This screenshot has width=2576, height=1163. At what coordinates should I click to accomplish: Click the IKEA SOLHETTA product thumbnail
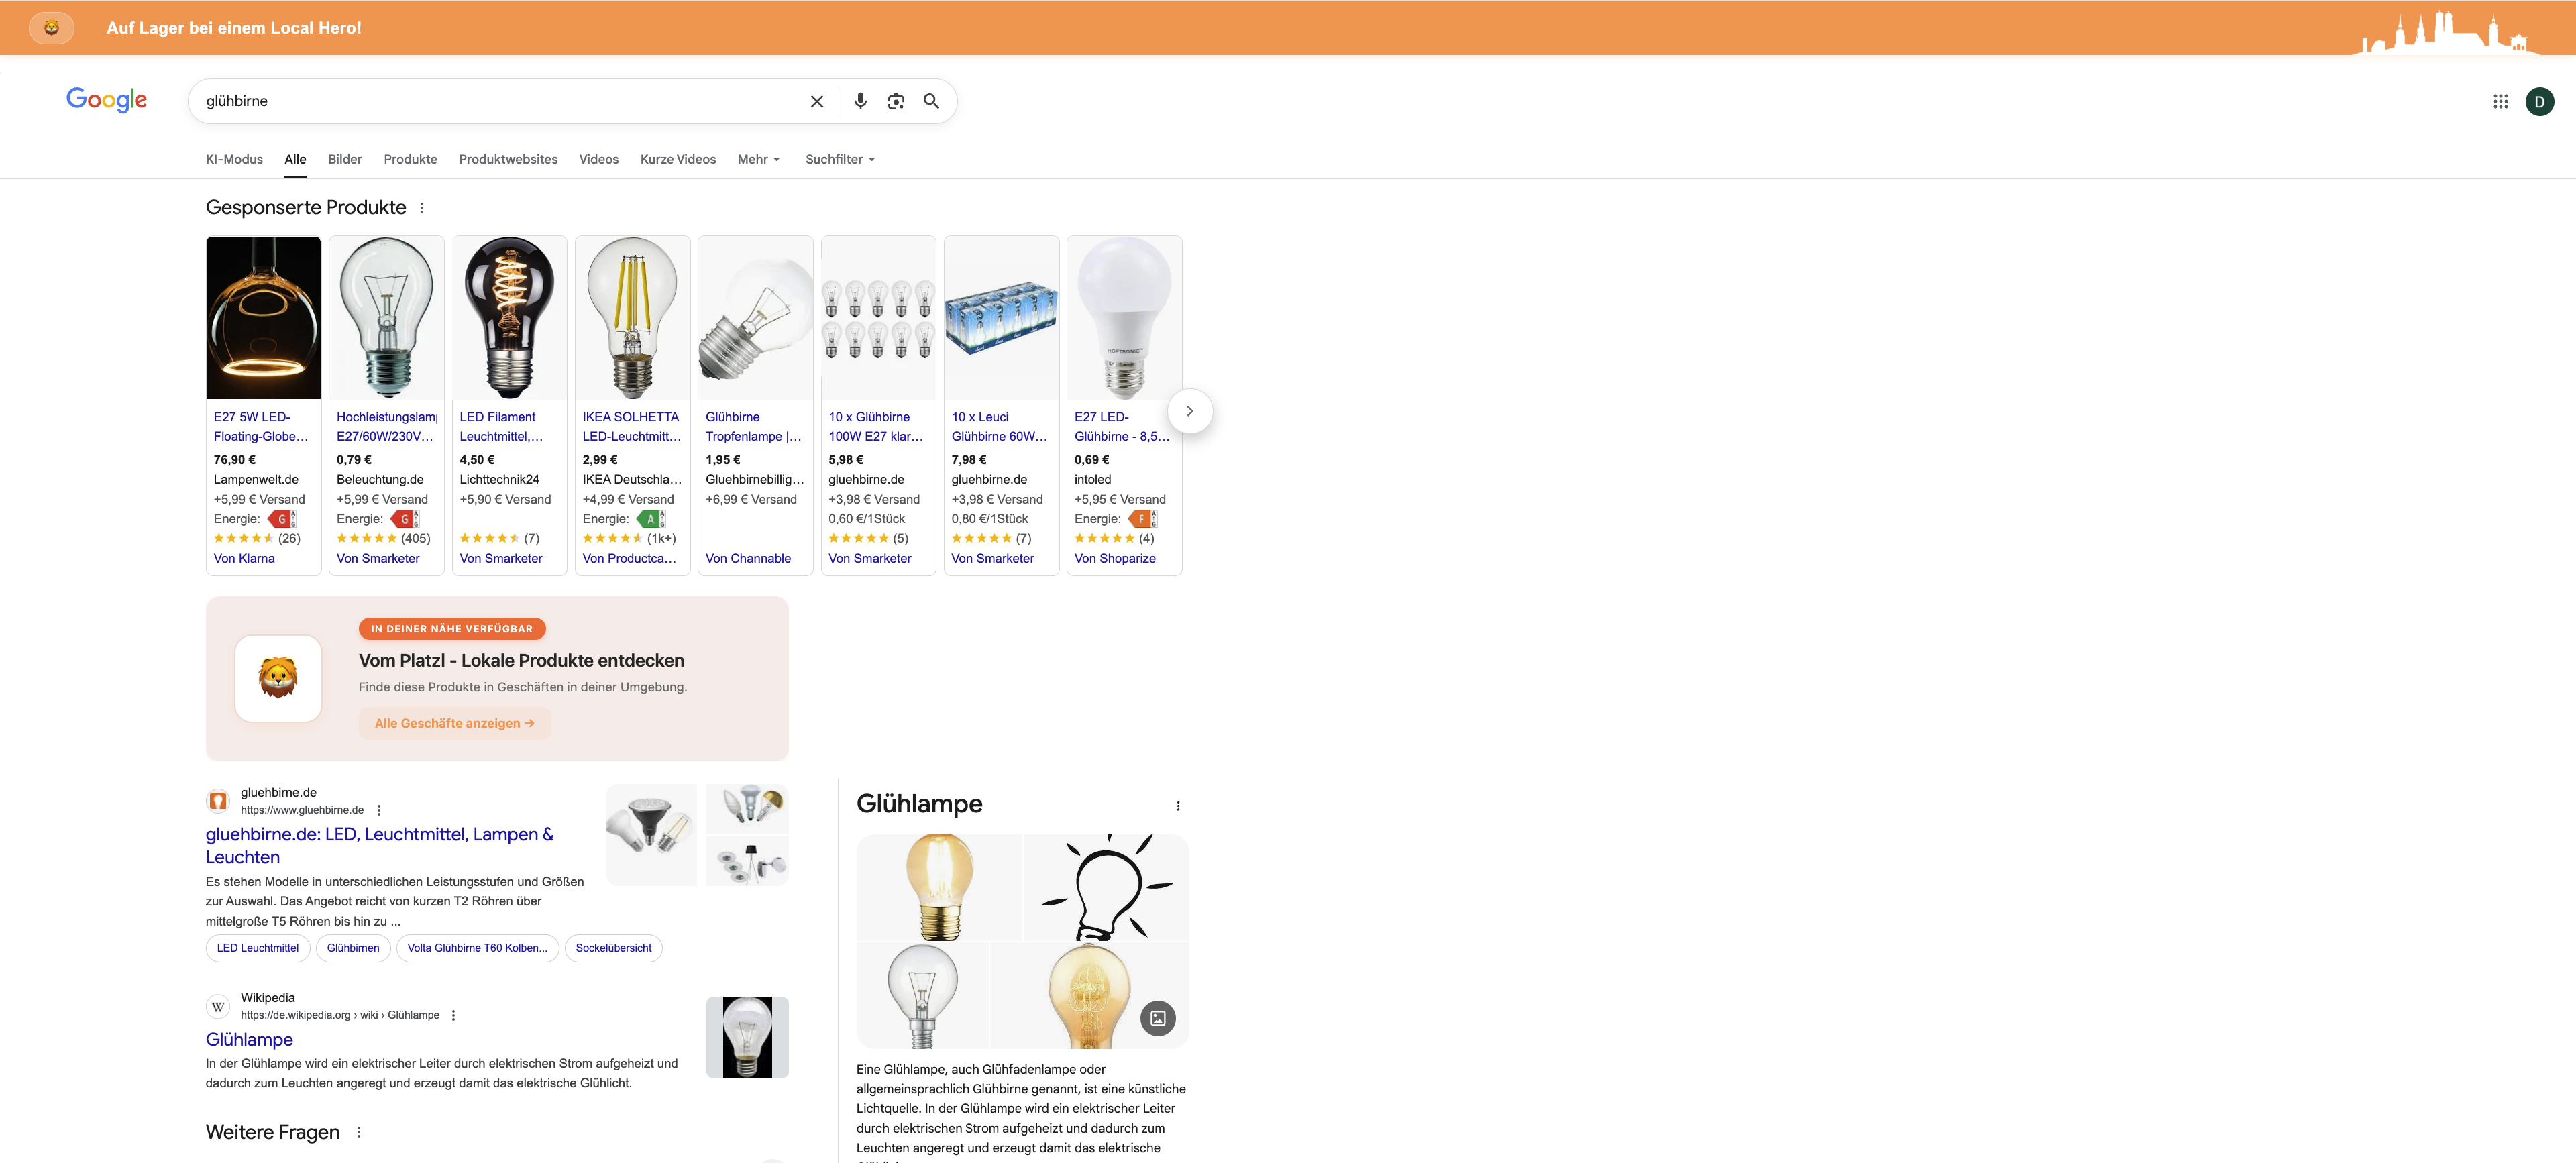(x=632, y=318)
